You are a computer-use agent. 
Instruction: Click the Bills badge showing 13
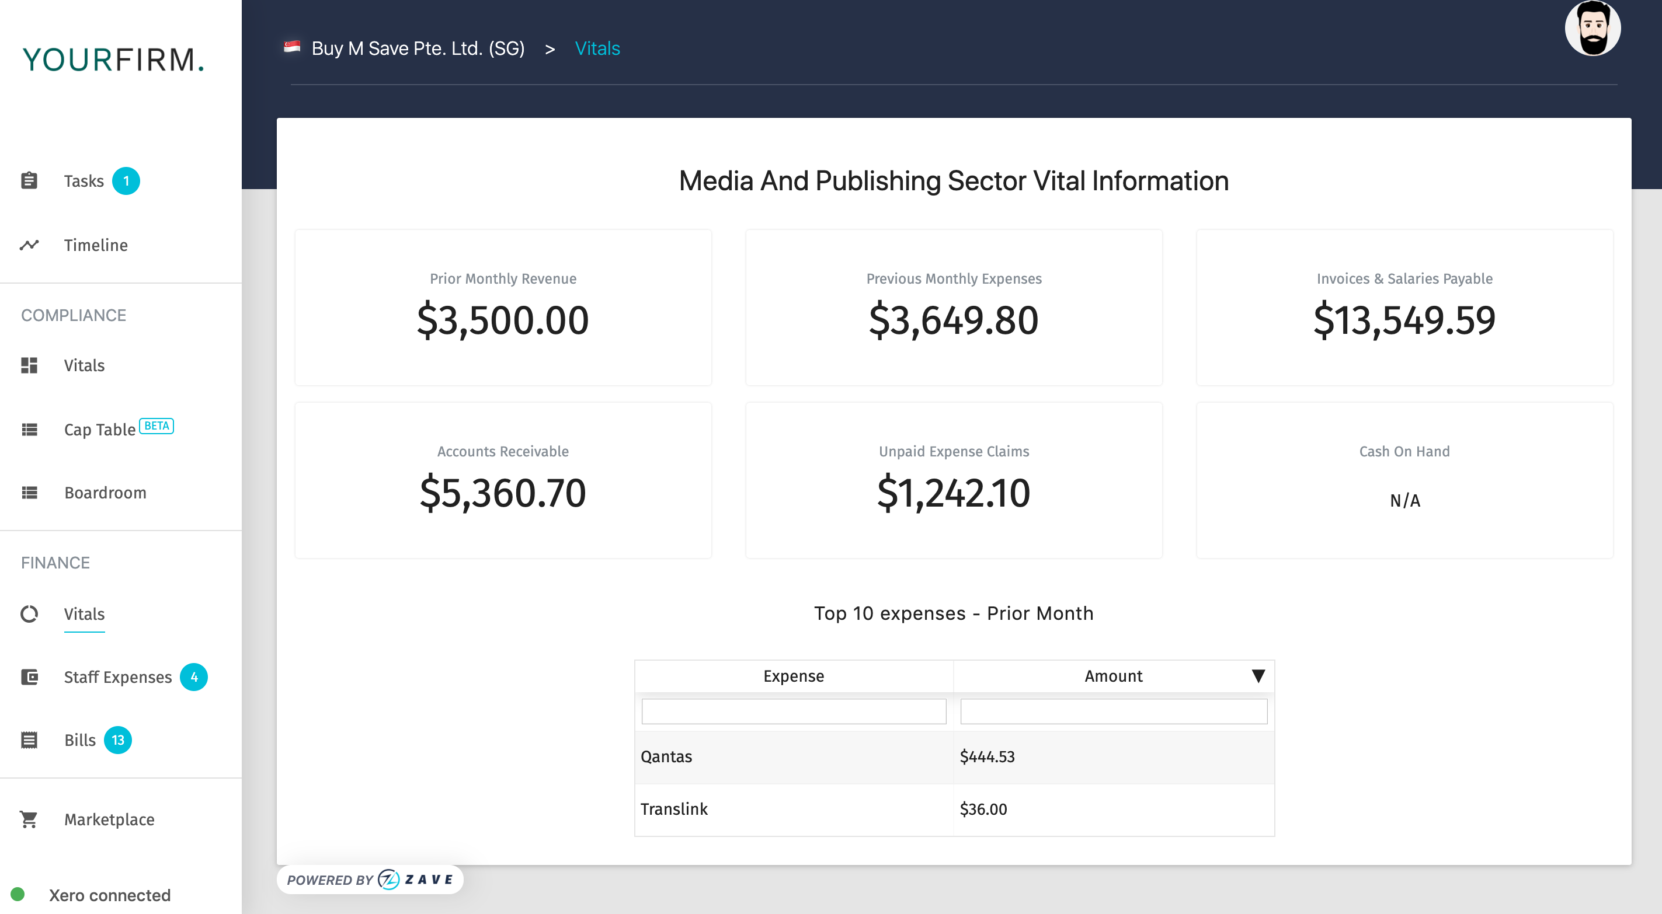click(118, 740)
